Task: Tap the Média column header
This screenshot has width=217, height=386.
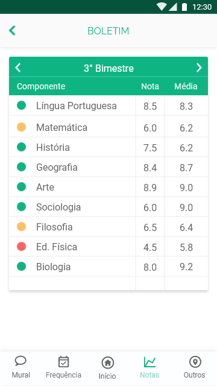Action: [186, 86]
